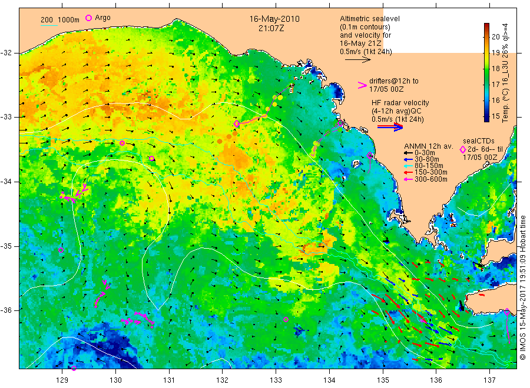Click the green section of colorbar near 18
Viewport: 530px width, 388px height.
pyautogui.click(x=486, y=69)
